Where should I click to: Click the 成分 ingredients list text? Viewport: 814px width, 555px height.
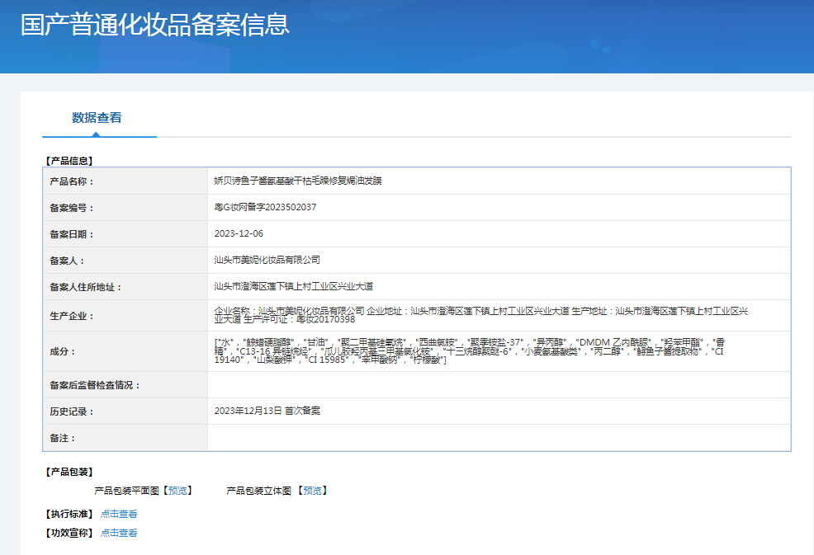coord(469,351)
